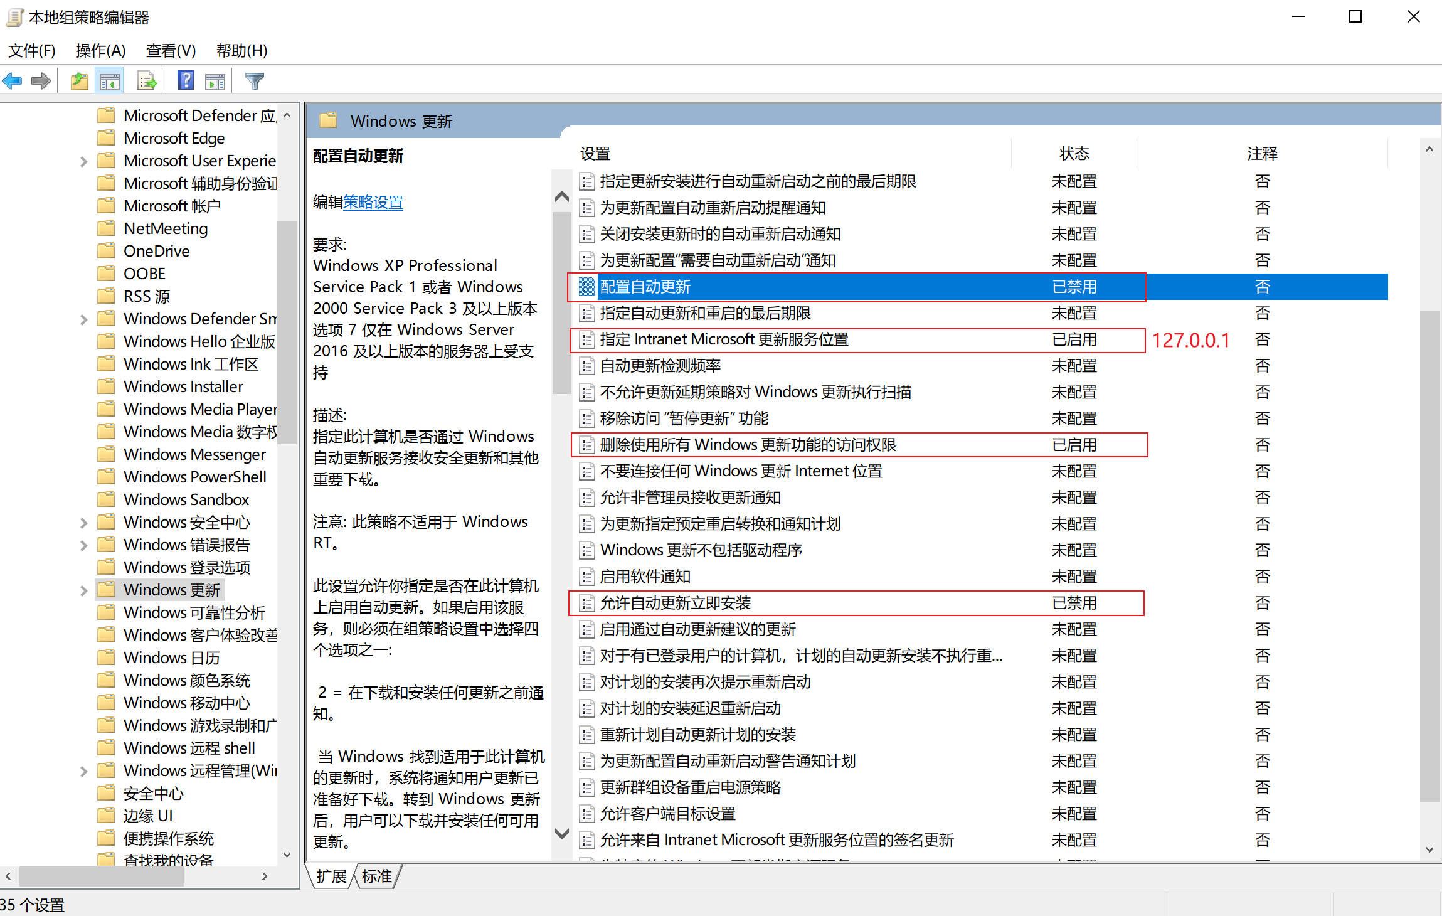Viewport: 1442px width, 916px height.
Task: Click the 策略设置 hyperlink
Action: (373, 202)
